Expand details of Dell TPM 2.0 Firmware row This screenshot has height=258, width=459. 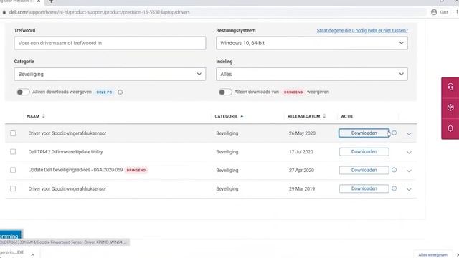pos(409,152)
